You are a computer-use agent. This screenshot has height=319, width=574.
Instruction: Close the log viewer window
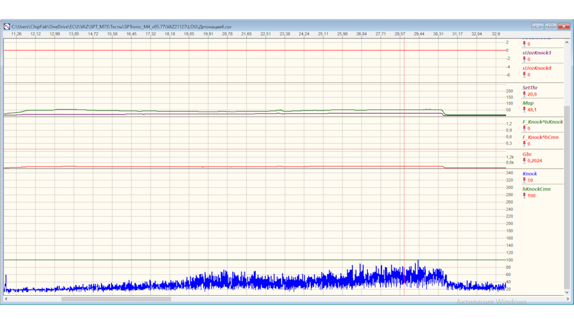tap(564, 26)
